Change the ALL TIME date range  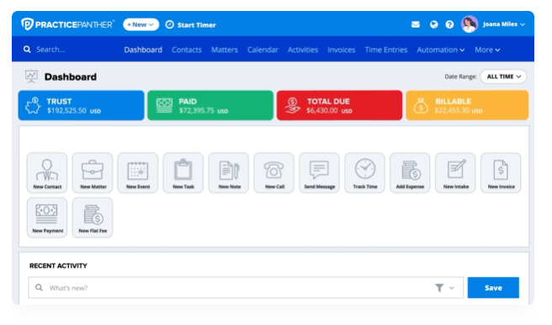coord(503,77)
